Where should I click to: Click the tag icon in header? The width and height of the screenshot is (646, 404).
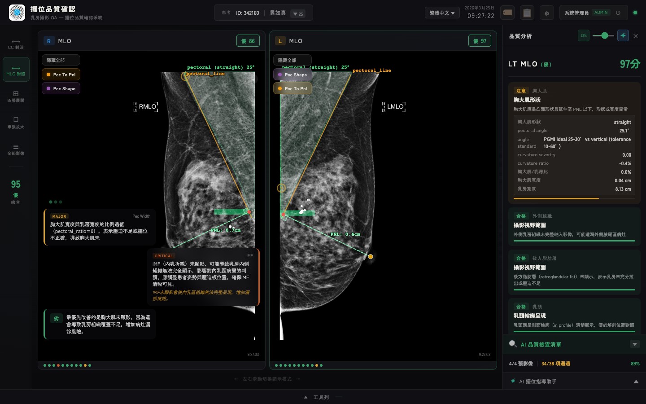507,13
